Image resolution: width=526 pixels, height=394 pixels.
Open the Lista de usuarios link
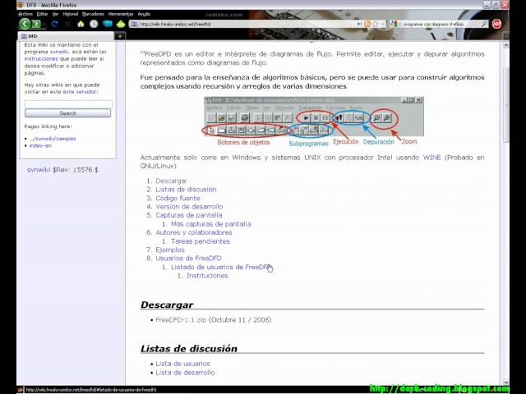coord(182,364)
